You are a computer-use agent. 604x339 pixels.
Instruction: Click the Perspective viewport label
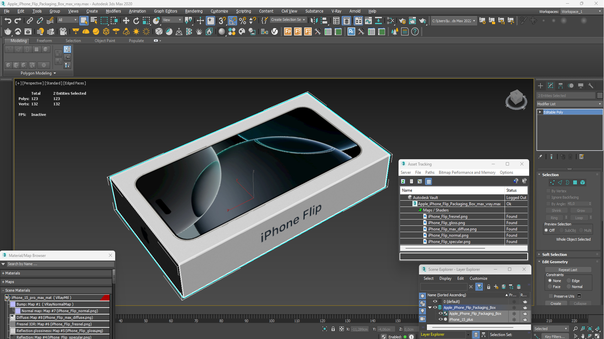pyautogui.click(x=32, y=83)
